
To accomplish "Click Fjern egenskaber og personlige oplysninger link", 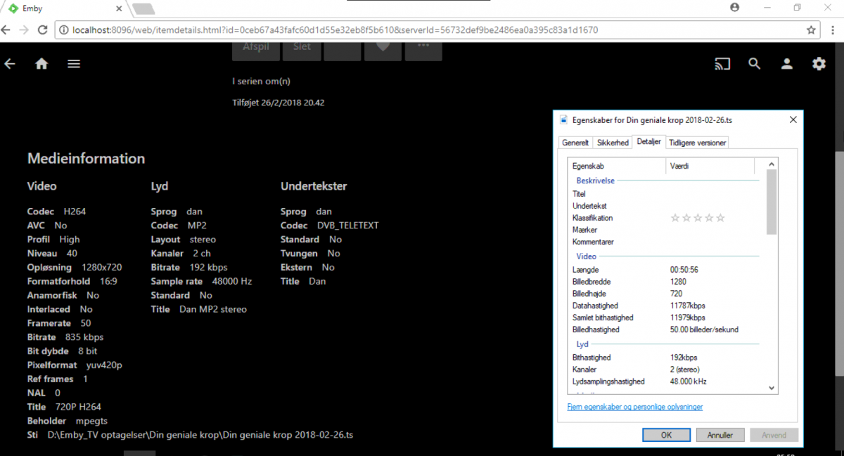I will [634, 407].
